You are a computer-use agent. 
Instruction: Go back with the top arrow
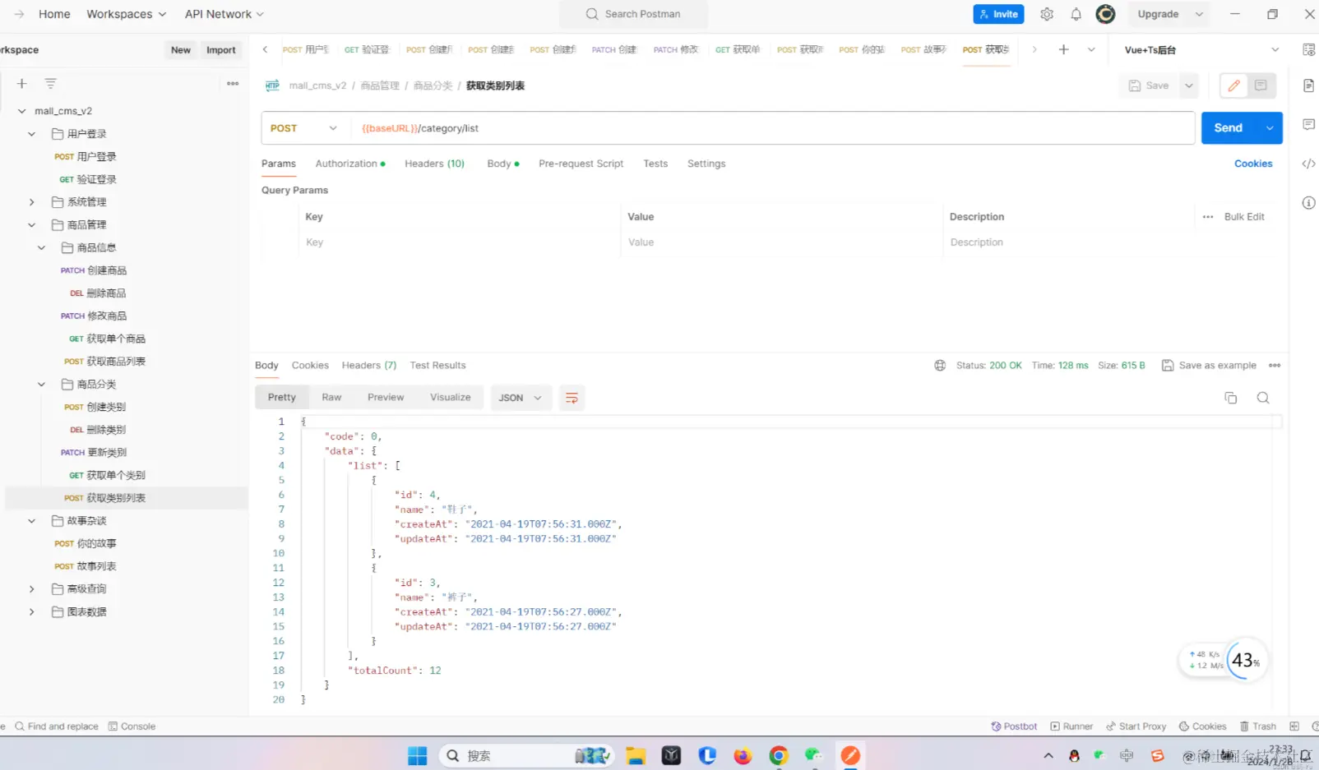pyautogui.click(x=19, y=14)
